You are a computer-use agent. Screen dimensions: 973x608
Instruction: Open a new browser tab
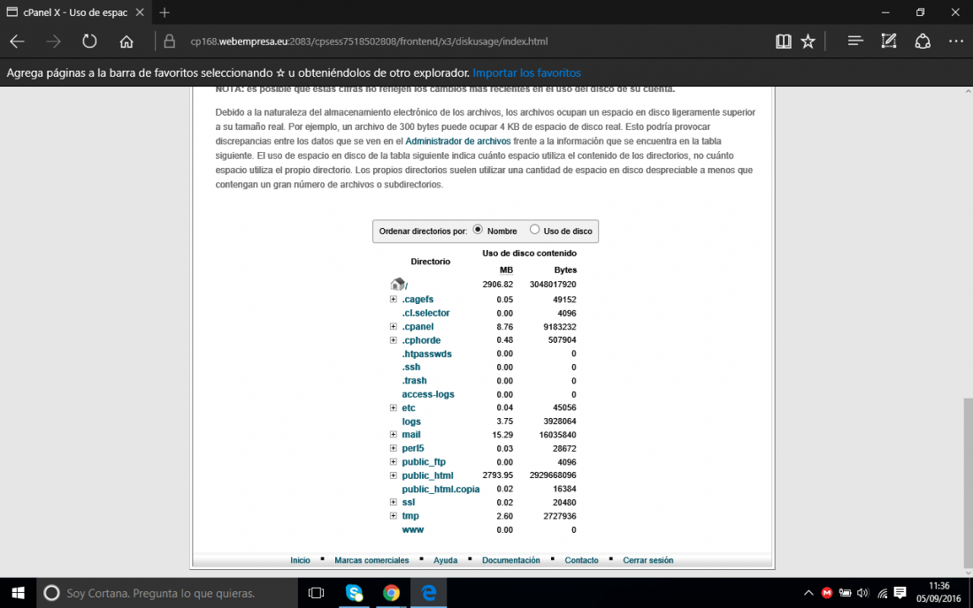[x=165, y=12]
